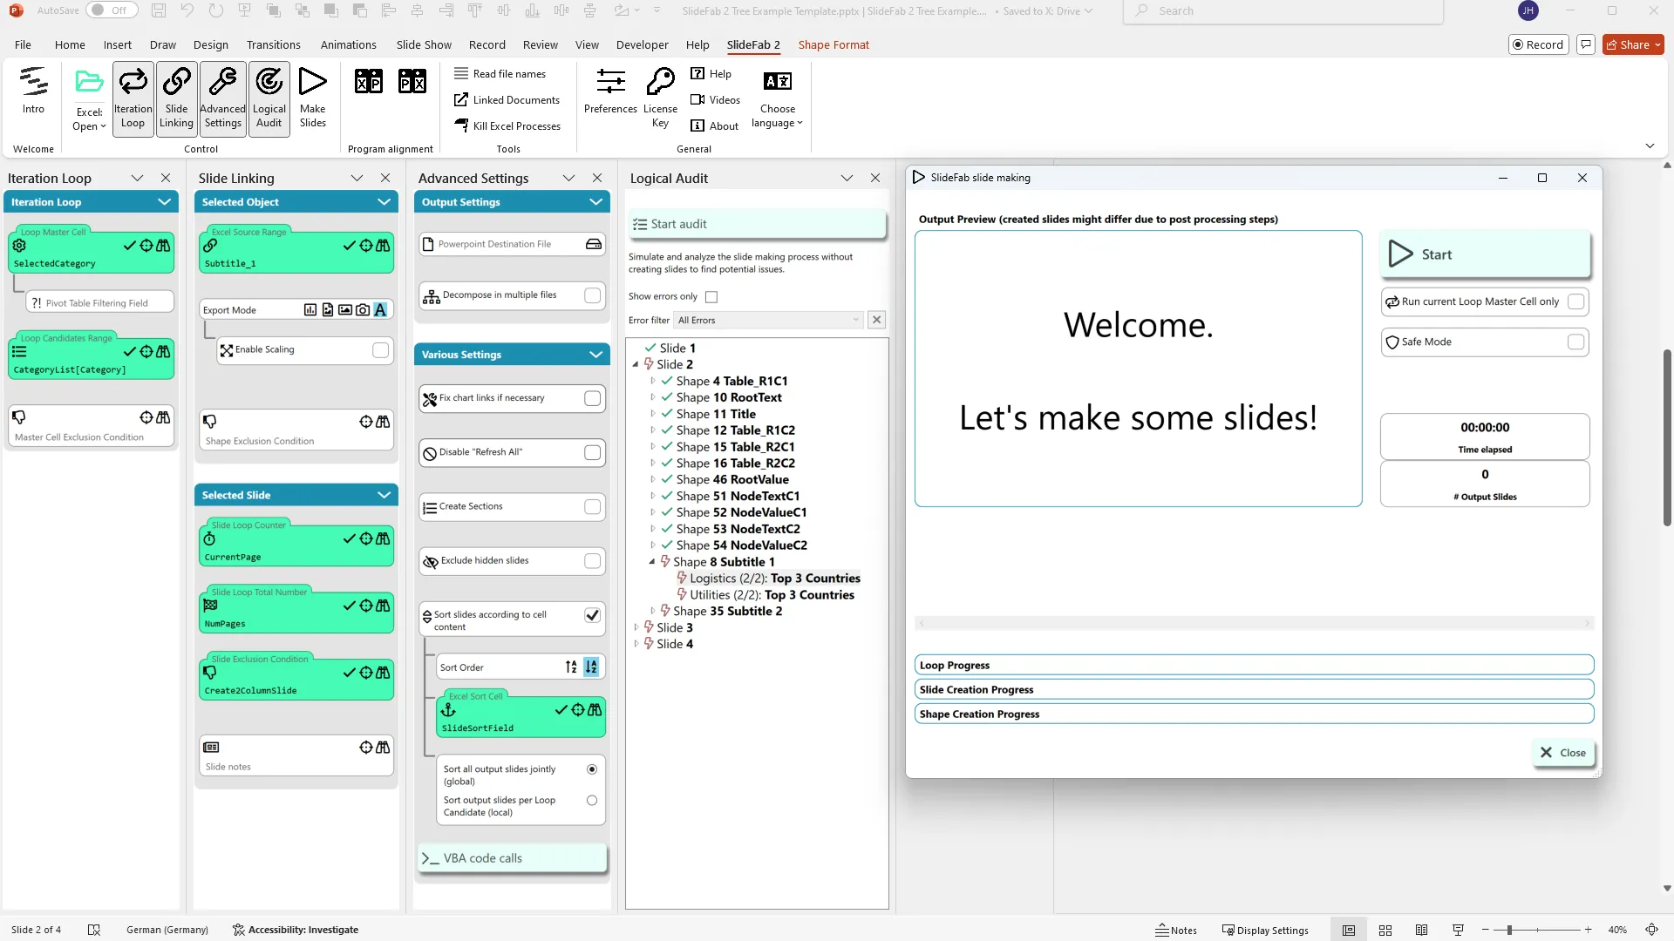Toggle Exclude hidden slides checkbox
Screen dimensions: 1674x941
pyautogui.click(x=593, y=561)
